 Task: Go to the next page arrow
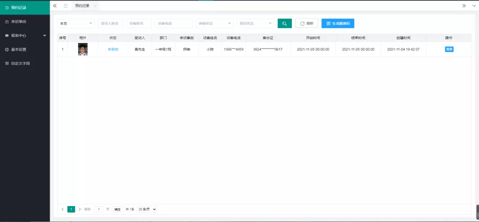click(x=80, y=209)
